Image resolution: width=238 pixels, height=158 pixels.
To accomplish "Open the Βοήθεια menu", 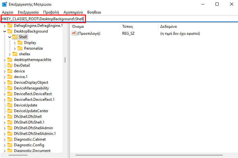I will coord(94,12).
